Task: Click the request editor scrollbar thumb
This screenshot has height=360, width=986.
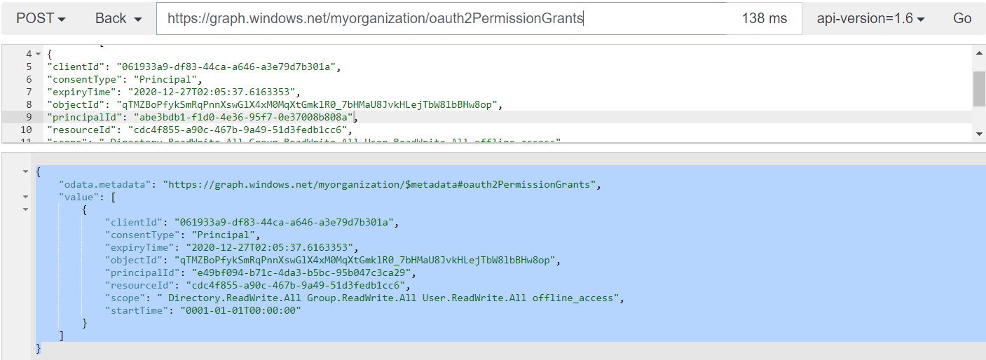Action: click(979, 88)
